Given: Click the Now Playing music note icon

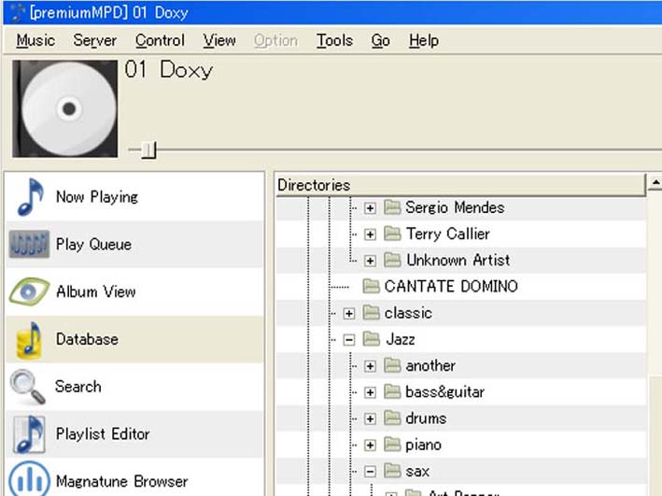Looking at the screenshot, I should 30,197.
